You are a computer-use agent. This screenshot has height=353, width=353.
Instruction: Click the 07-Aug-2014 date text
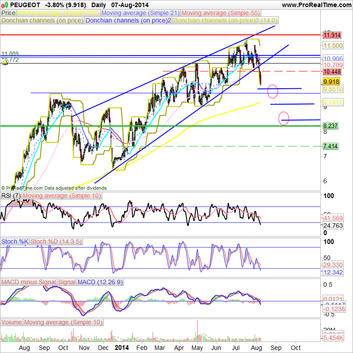130,5
